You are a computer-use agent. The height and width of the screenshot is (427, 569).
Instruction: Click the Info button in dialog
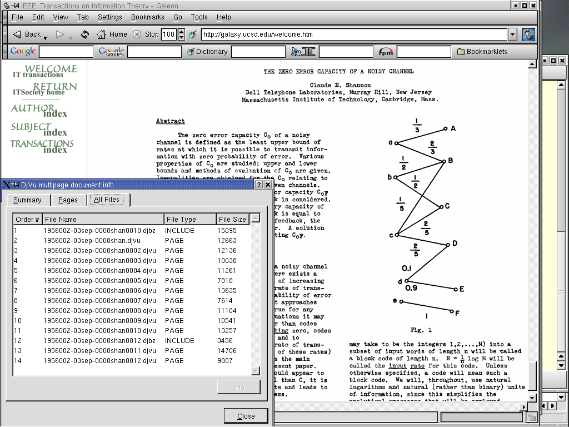(239, 387)
